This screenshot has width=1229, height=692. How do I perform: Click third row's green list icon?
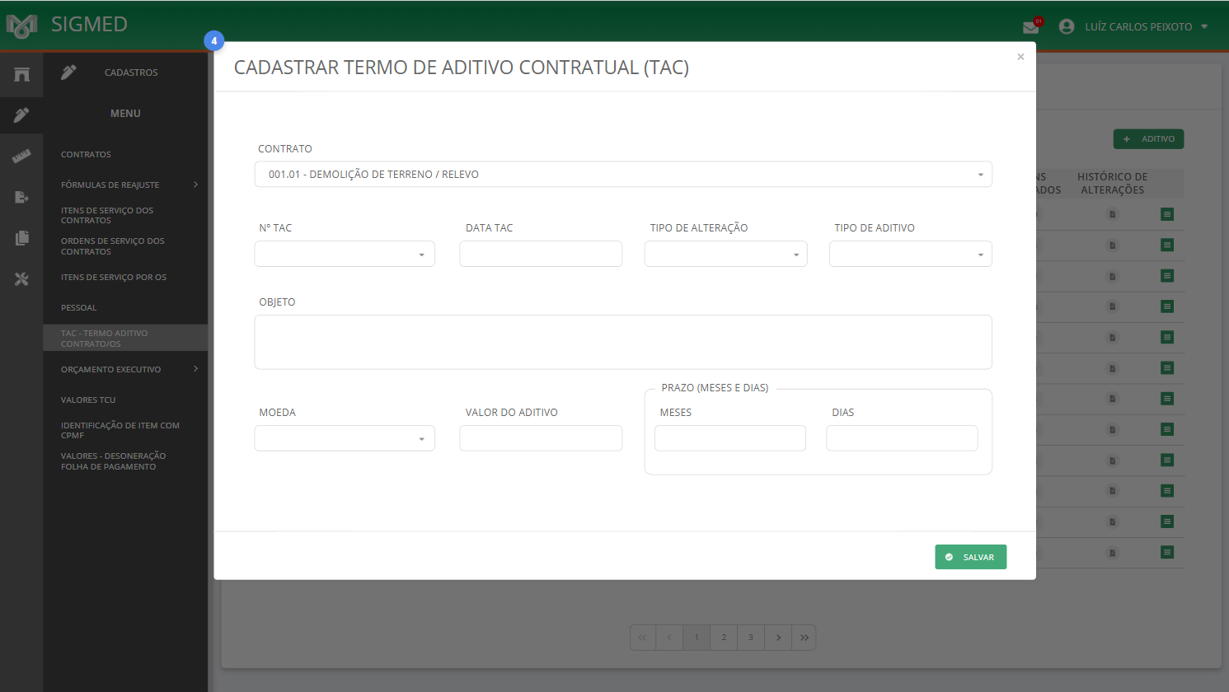1167,276
